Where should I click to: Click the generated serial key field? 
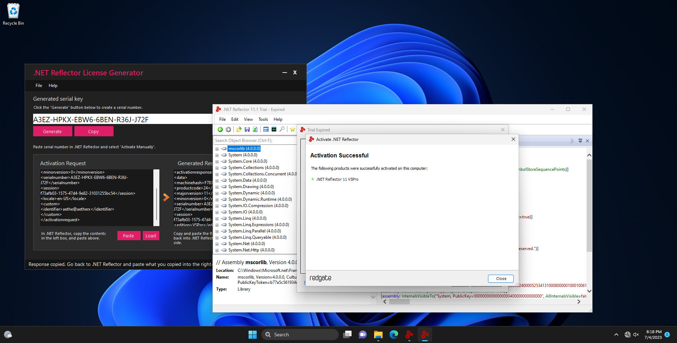pyautogui.click(x=123, y=119)
